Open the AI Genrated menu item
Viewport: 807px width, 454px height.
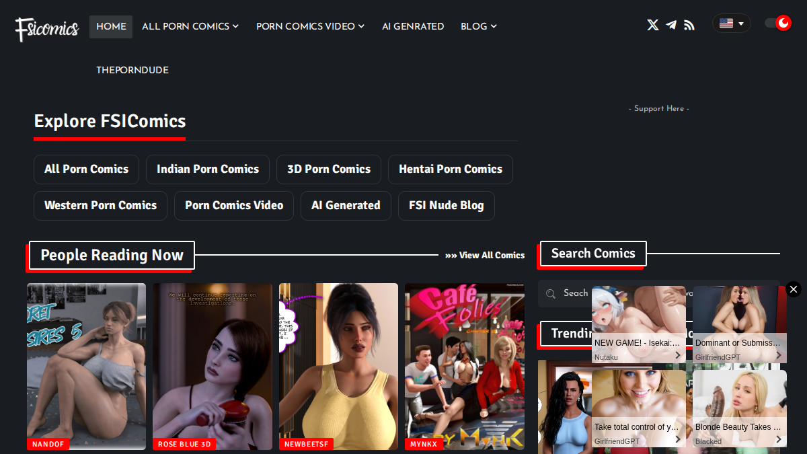coord(413,26)
